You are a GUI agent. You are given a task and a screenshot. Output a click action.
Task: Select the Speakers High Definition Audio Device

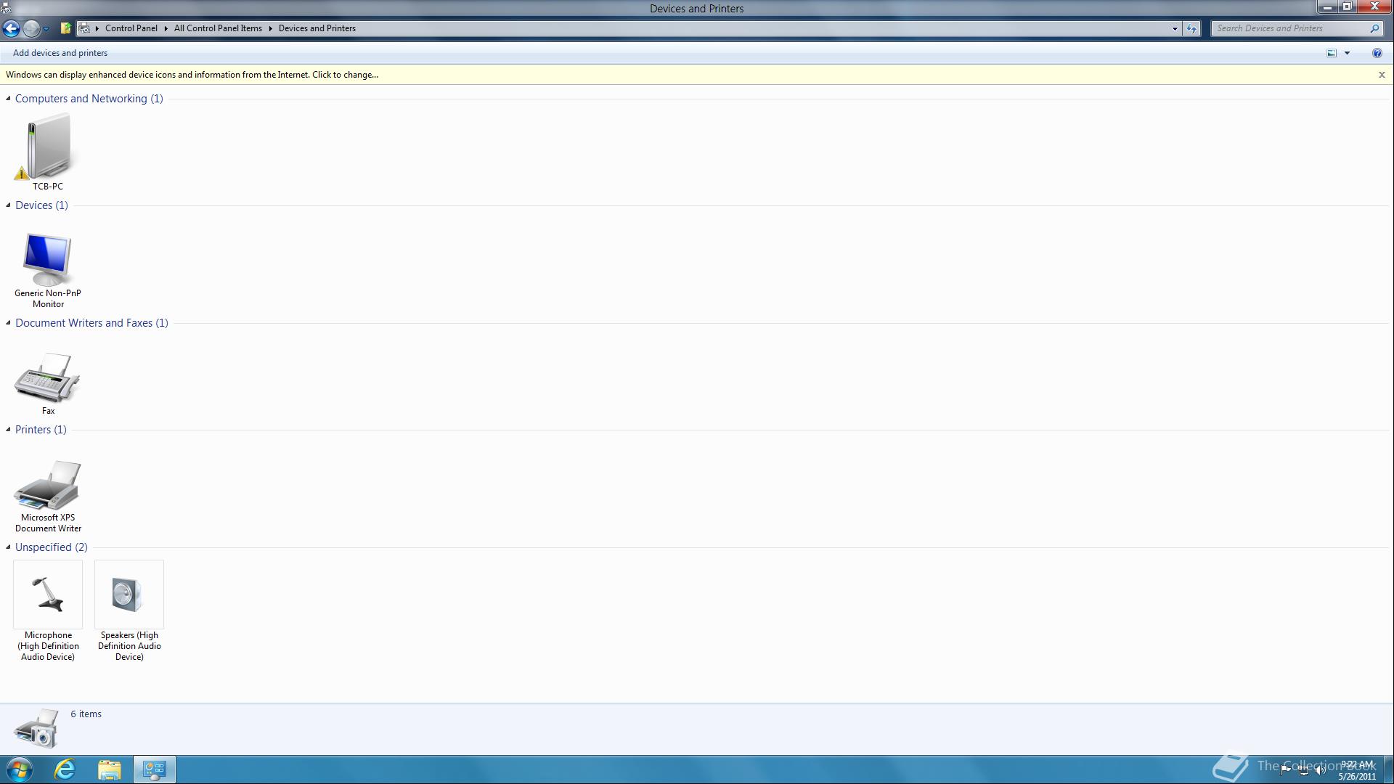[129, 611]
